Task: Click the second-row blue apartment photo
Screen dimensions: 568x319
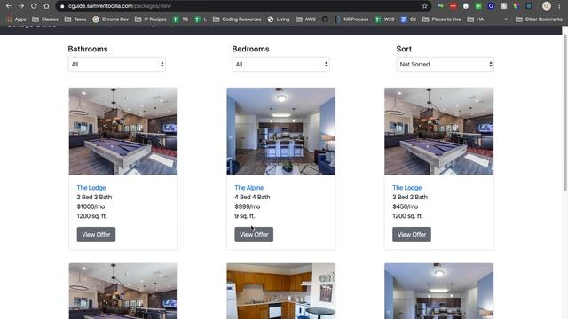Action: point(439,292)
